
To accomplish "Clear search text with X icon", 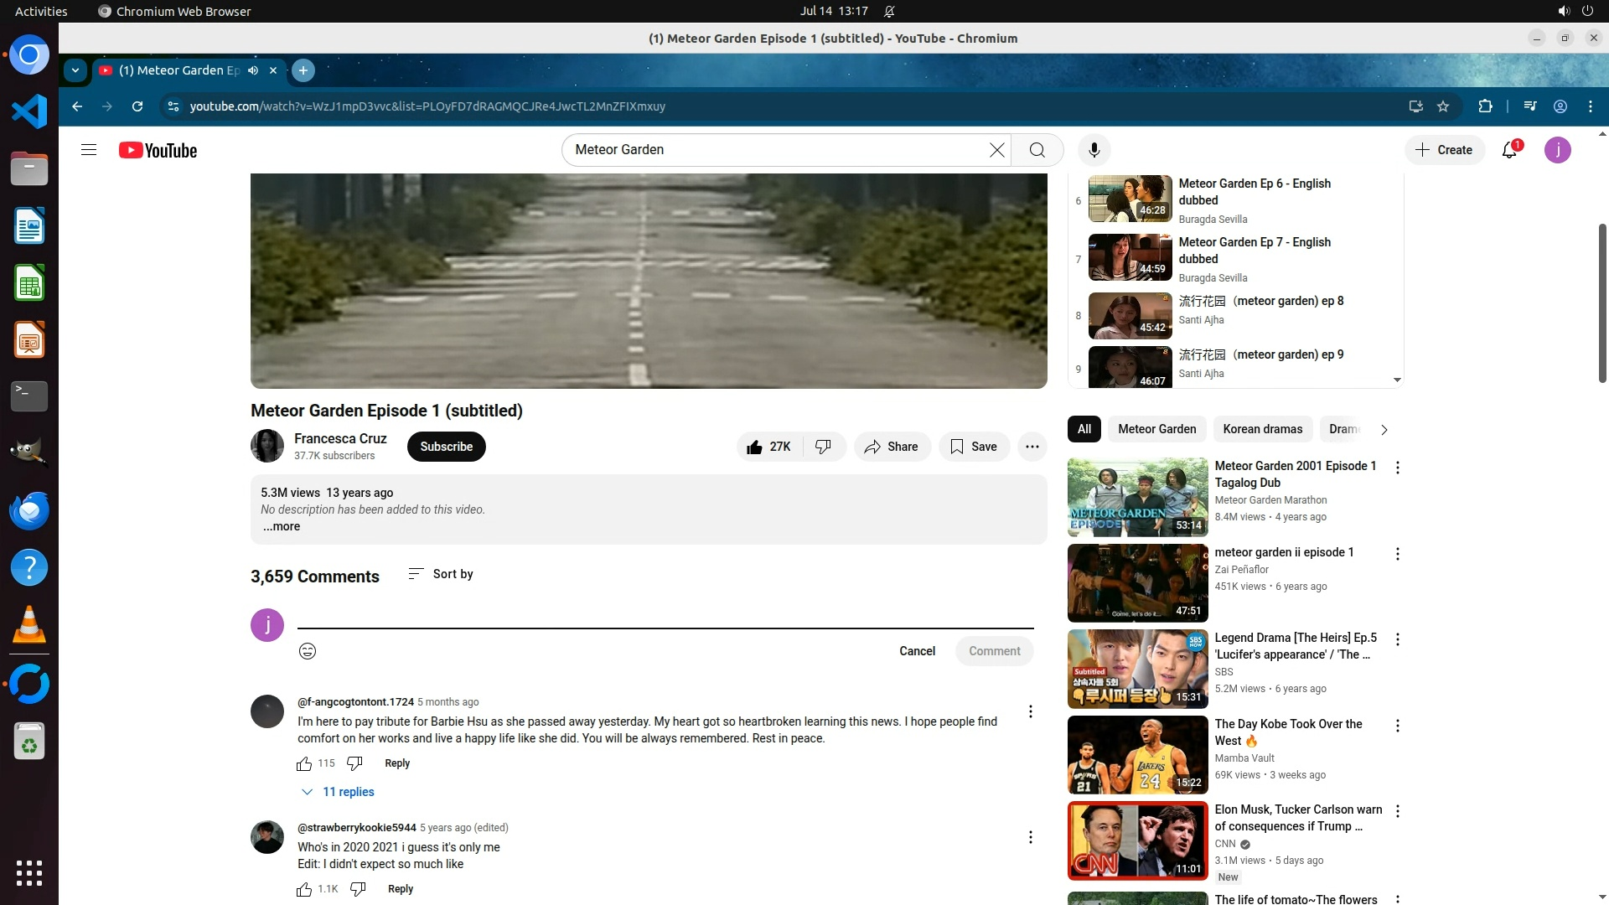I will [x=996, y=150].
